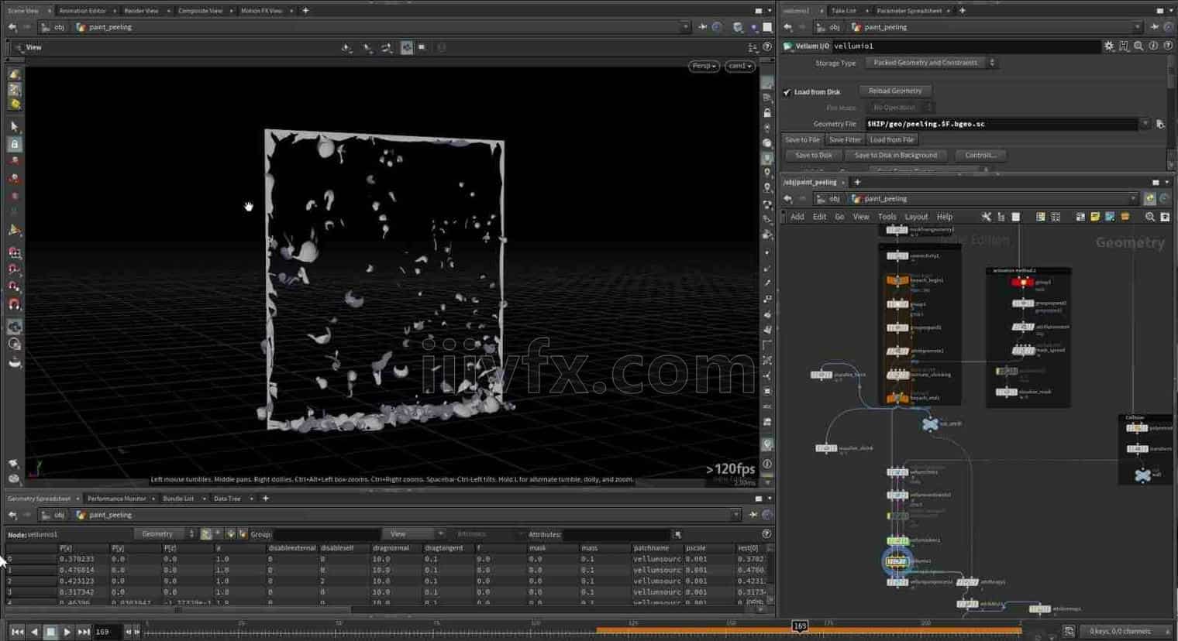Click the network editor find node magnifier
The image size is (1178, 641).
[1150, 217]
